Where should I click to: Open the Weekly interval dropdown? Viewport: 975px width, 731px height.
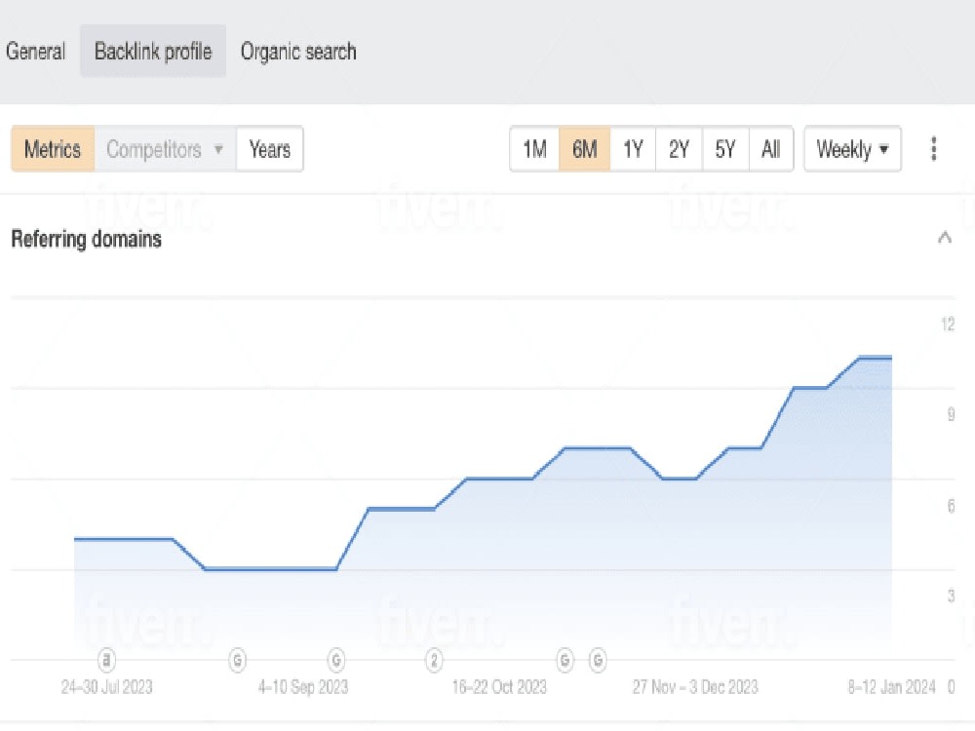852,149
